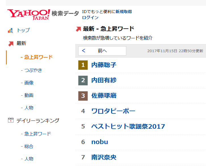
Task: Click the calendar icon beside デイリーランキング
Action: [11, 120]
